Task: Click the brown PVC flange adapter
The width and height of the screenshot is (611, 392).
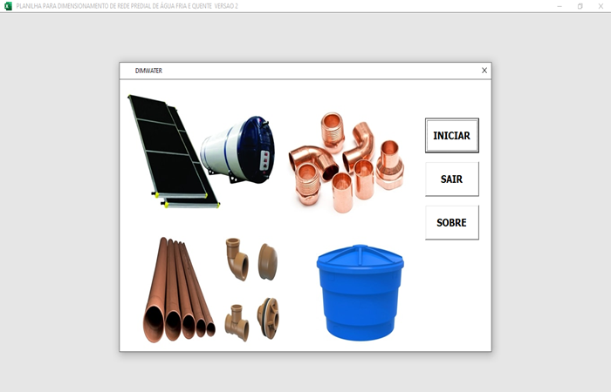Action: point(268,318)
